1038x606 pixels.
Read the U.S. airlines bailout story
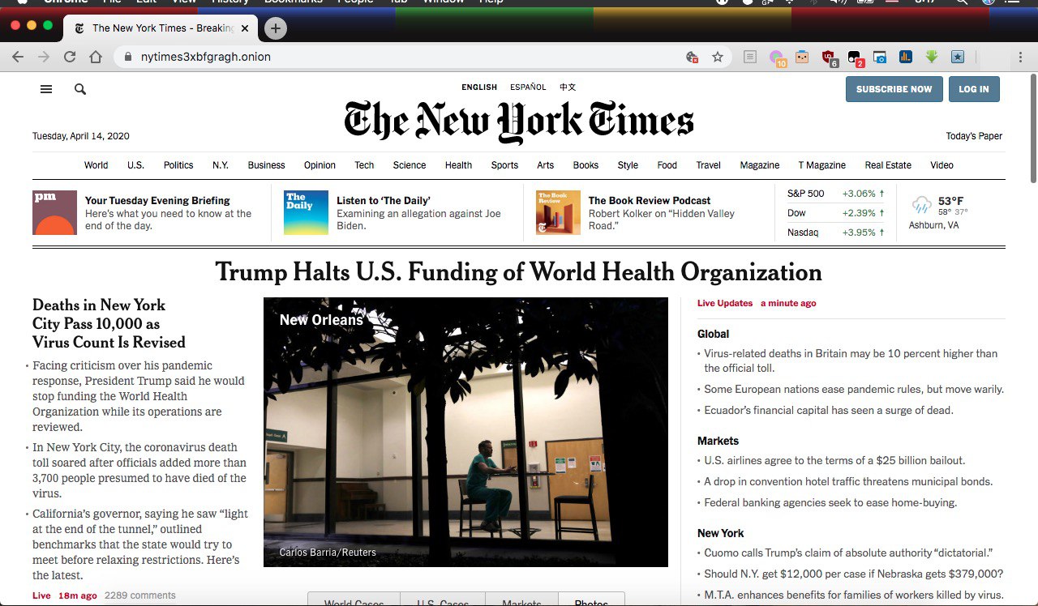pos(834,460)
